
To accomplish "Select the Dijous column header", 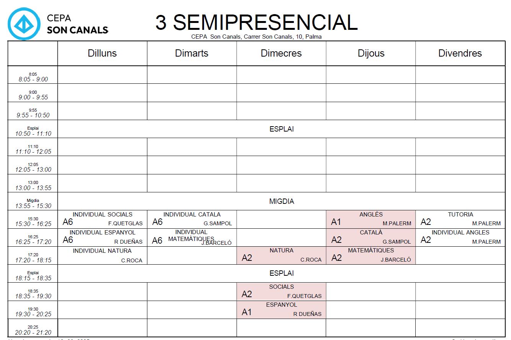I will coord(371,53).
